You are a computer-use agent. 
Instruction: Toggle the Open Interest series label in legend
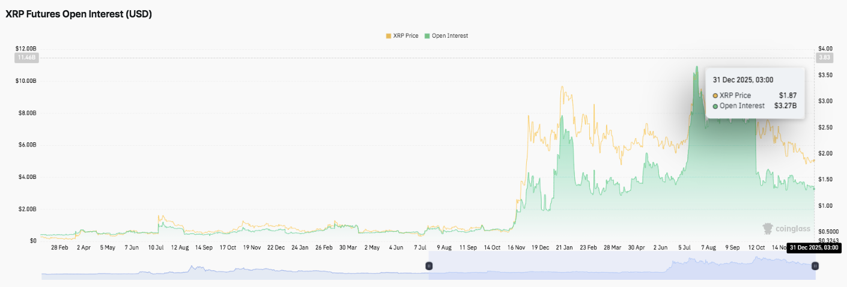(x=449, y=36)
